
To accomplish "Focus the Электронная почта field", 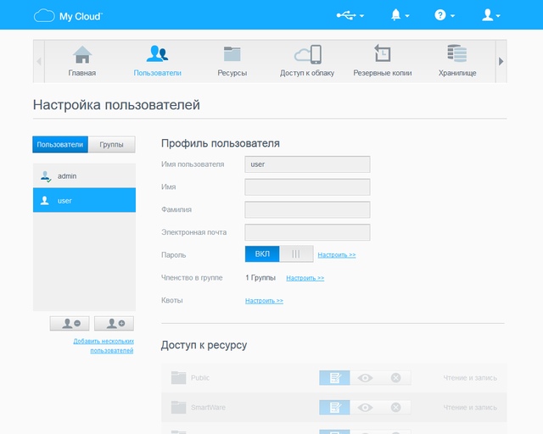I will 307,232.
